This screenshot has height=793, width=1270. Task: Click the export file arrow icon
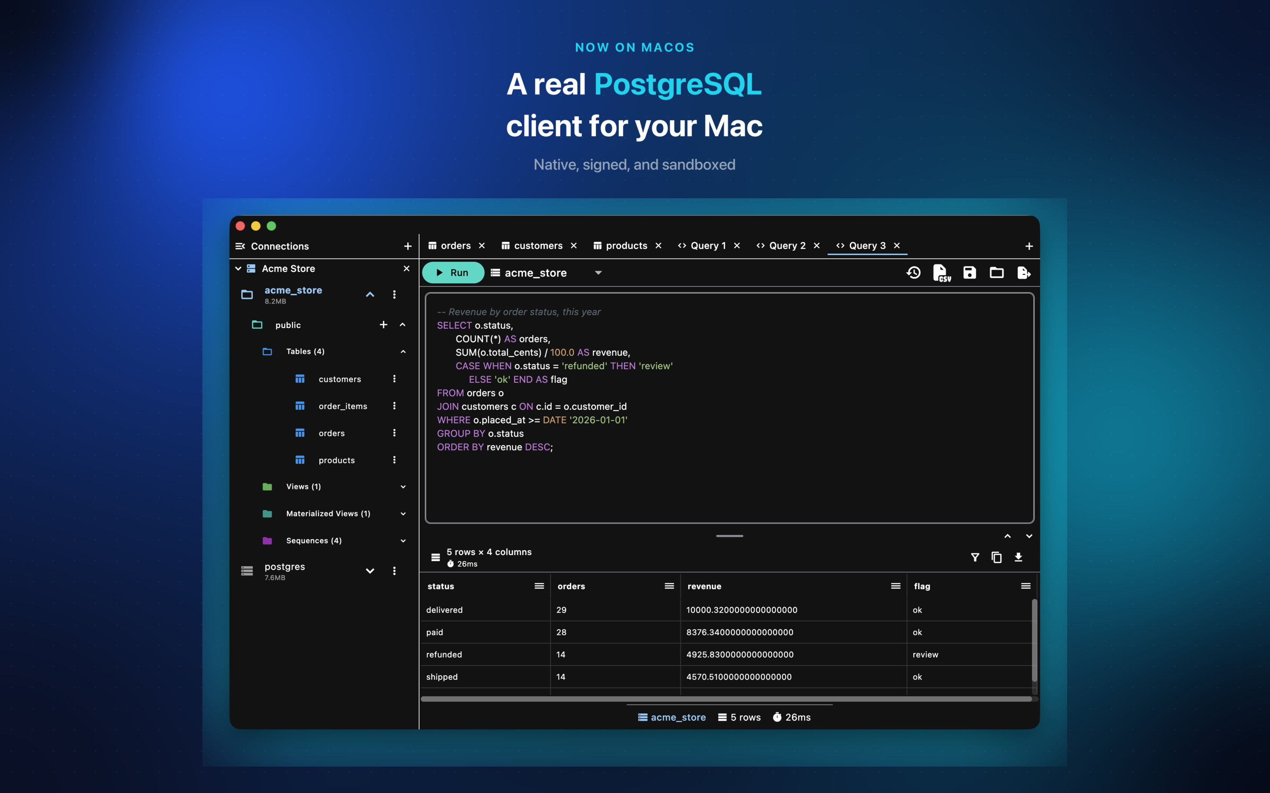click(1023, 273)
